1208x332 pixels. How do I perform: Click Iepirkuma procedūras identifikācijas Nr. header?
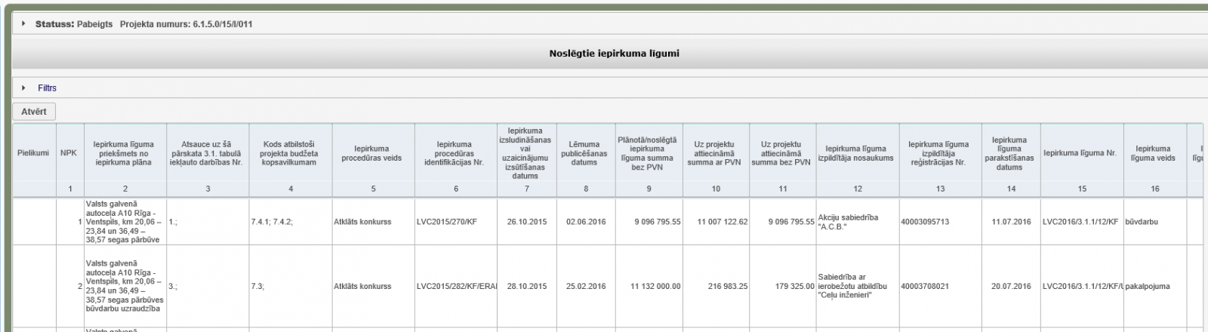click(x=455, y=153)
